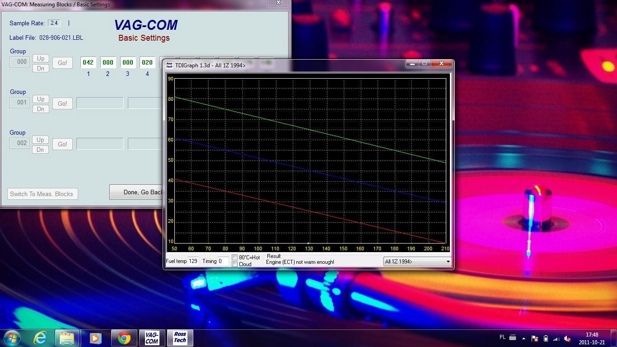
Task: Click the Group 002 number field
Action: pyautogui.click(x=20, y=143)
